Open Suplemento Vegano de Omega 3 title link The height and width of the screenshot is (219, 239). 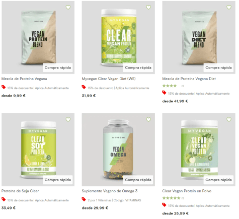click(x=110, y=191)
